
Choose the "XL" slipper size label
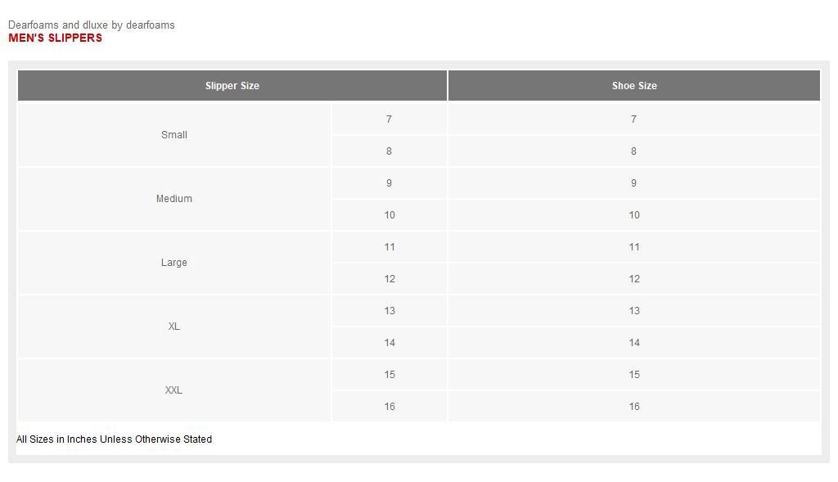click(173, 327)
